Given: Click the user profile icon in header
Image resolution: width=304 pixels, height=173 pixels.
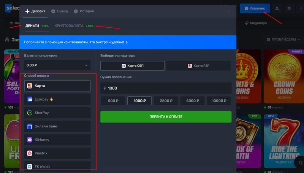Looking at the screenshot, I should tap(277, 8).
